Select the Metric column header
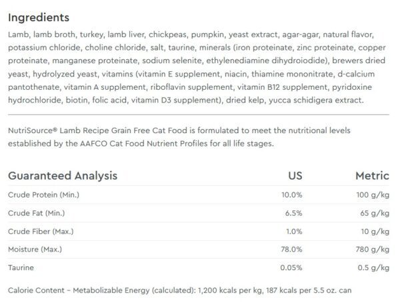 [x=372, y=176]
